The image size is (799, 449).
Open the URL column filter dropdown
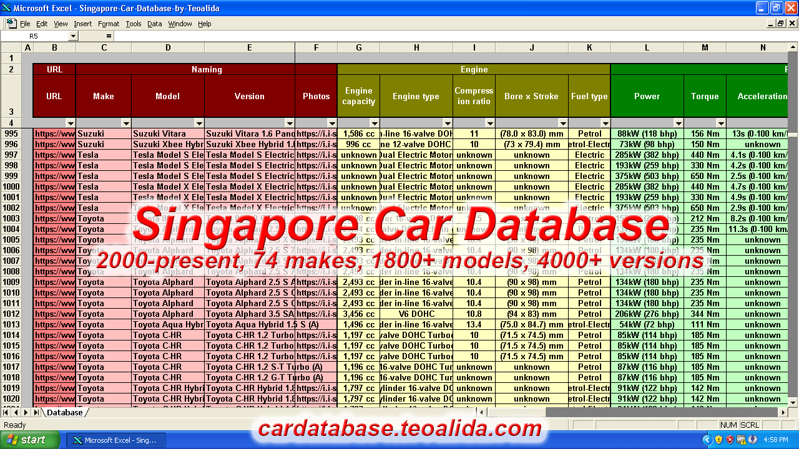pos(70,123)
